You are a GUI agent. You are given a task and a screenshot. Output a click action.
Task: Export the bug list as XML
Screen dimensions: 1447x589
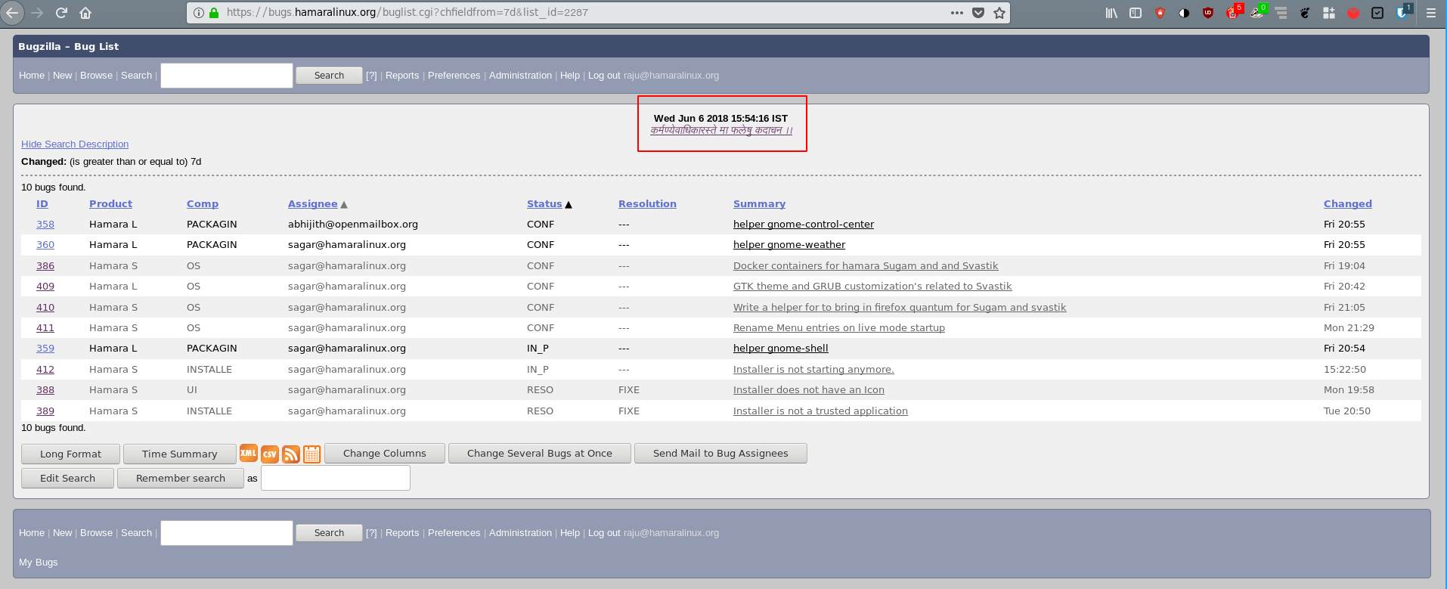pos(248,454)
